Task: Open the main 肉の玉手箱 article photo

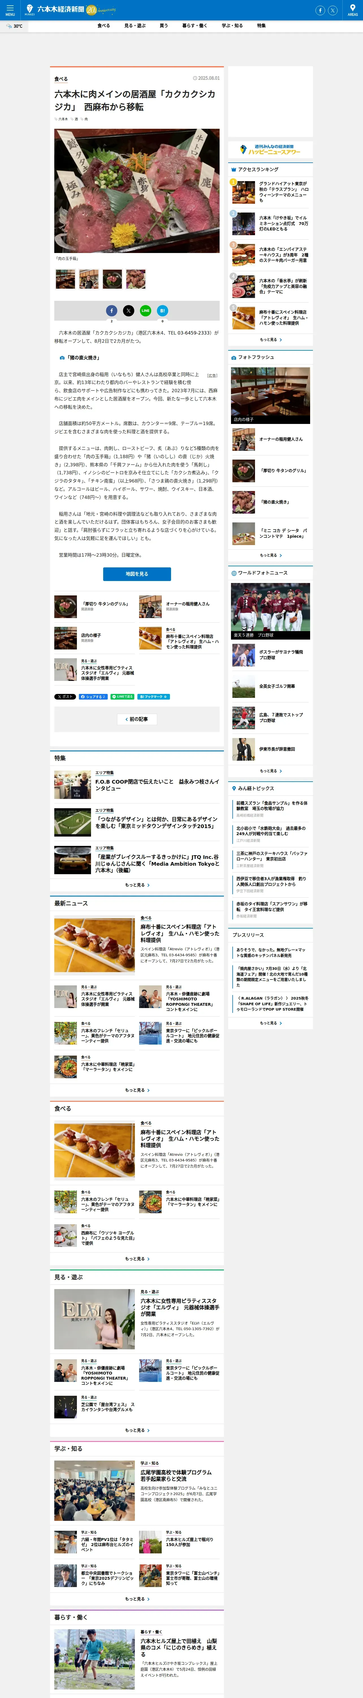Action: (137, 190)
